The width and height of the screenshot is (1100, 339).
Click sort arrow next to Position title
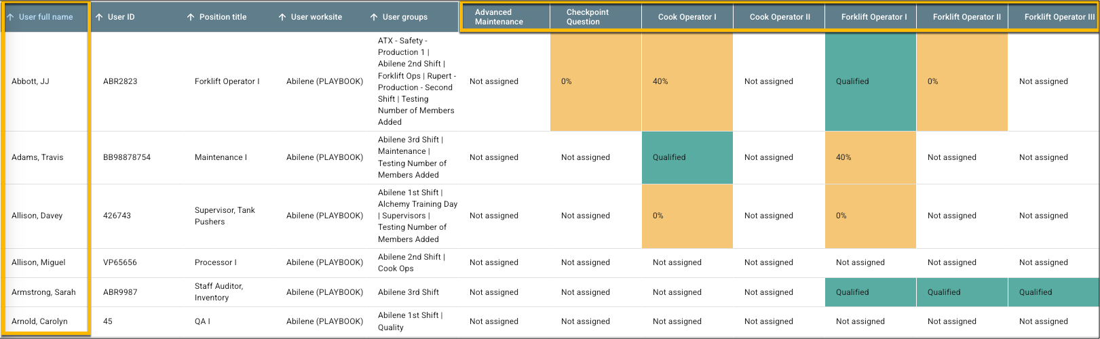(191, 17)
